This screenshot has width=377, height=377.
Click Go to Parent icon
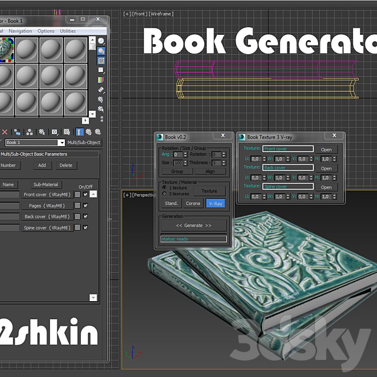pos(89,132)
